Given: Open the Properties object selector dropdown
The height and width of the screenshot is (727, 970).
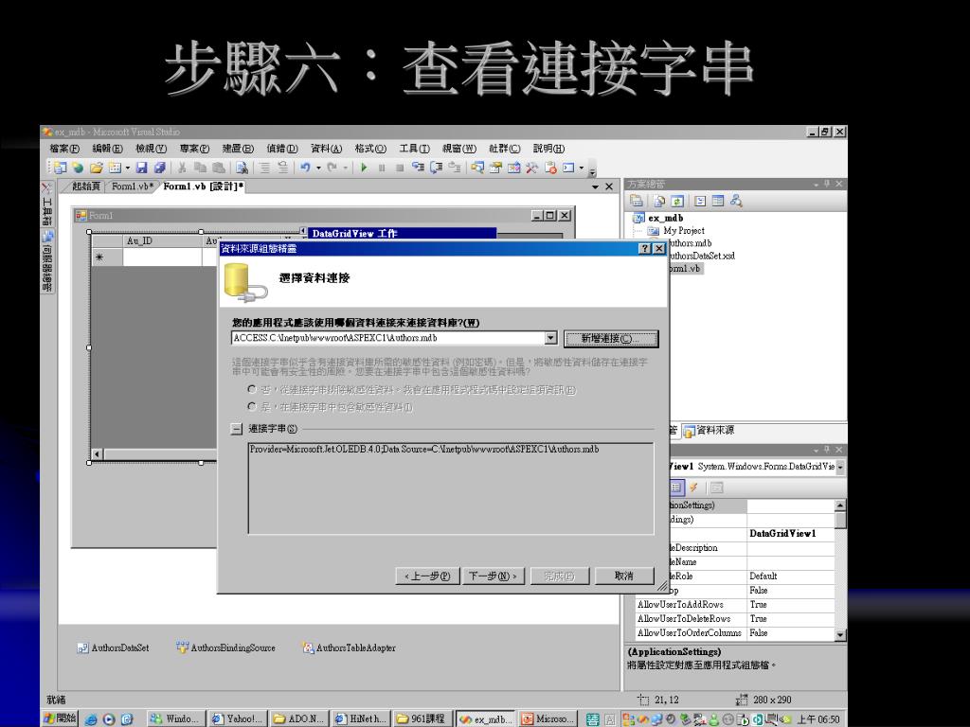Looking at the screenshot, I should pyautogui.click(x=841, y=467).
